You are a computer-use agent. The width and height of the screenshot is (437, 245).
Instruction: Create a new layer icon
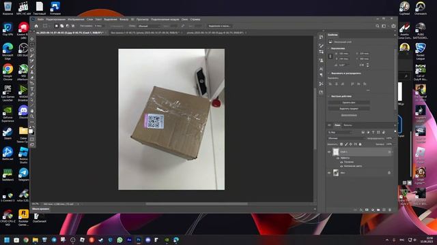click(384, 210)
